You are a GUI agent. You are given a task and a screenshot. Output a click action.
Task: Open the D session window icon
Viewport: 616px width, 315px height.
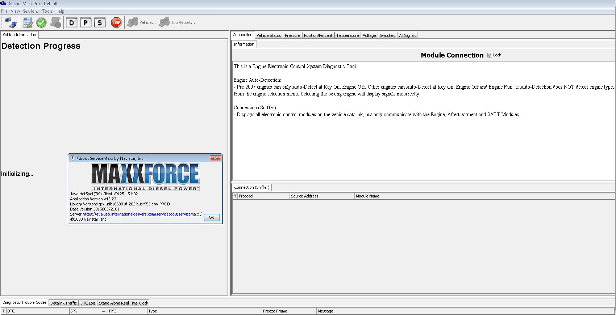[x=71, y=22]
